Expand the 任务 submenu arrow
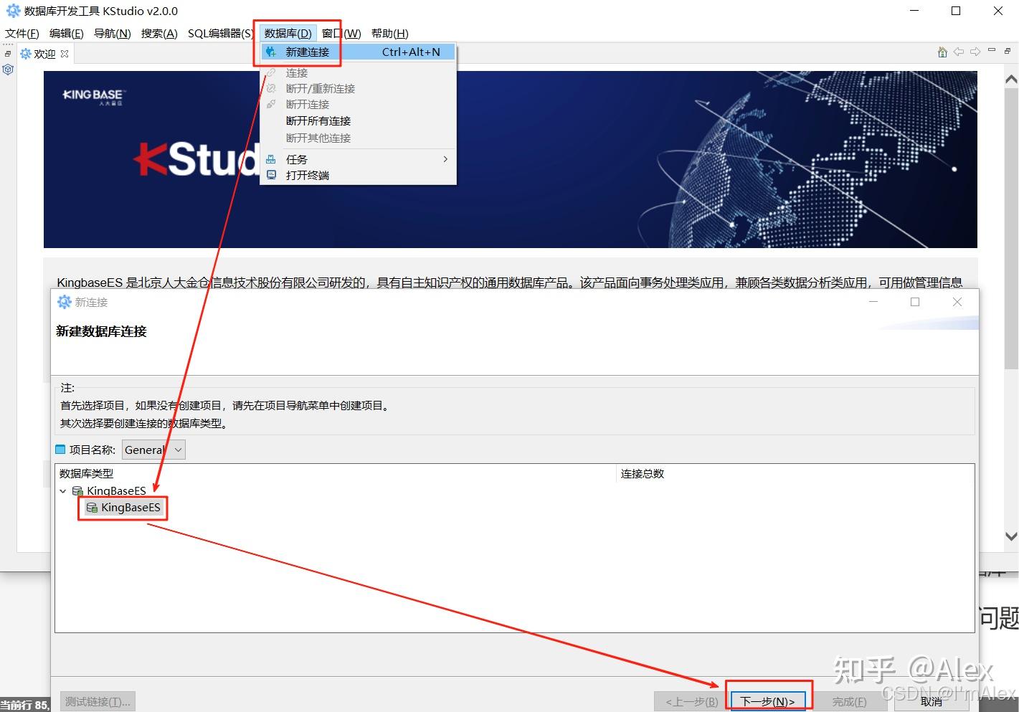This screenshot has width=1019, height=712. click(445, 158)
